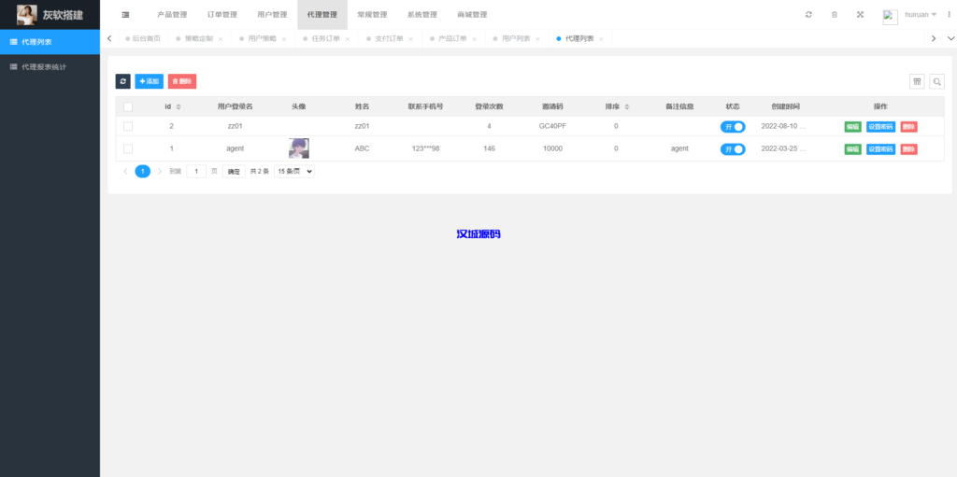The width and height of the screenshot is (957, 477).
Task: Go to next page arrow in pagination
Action: click(x=160, y=172)
